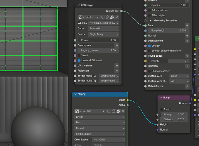Screen dimensions: 199x146
Task: Adjust Opacity value field
Action: pos(168,5)
